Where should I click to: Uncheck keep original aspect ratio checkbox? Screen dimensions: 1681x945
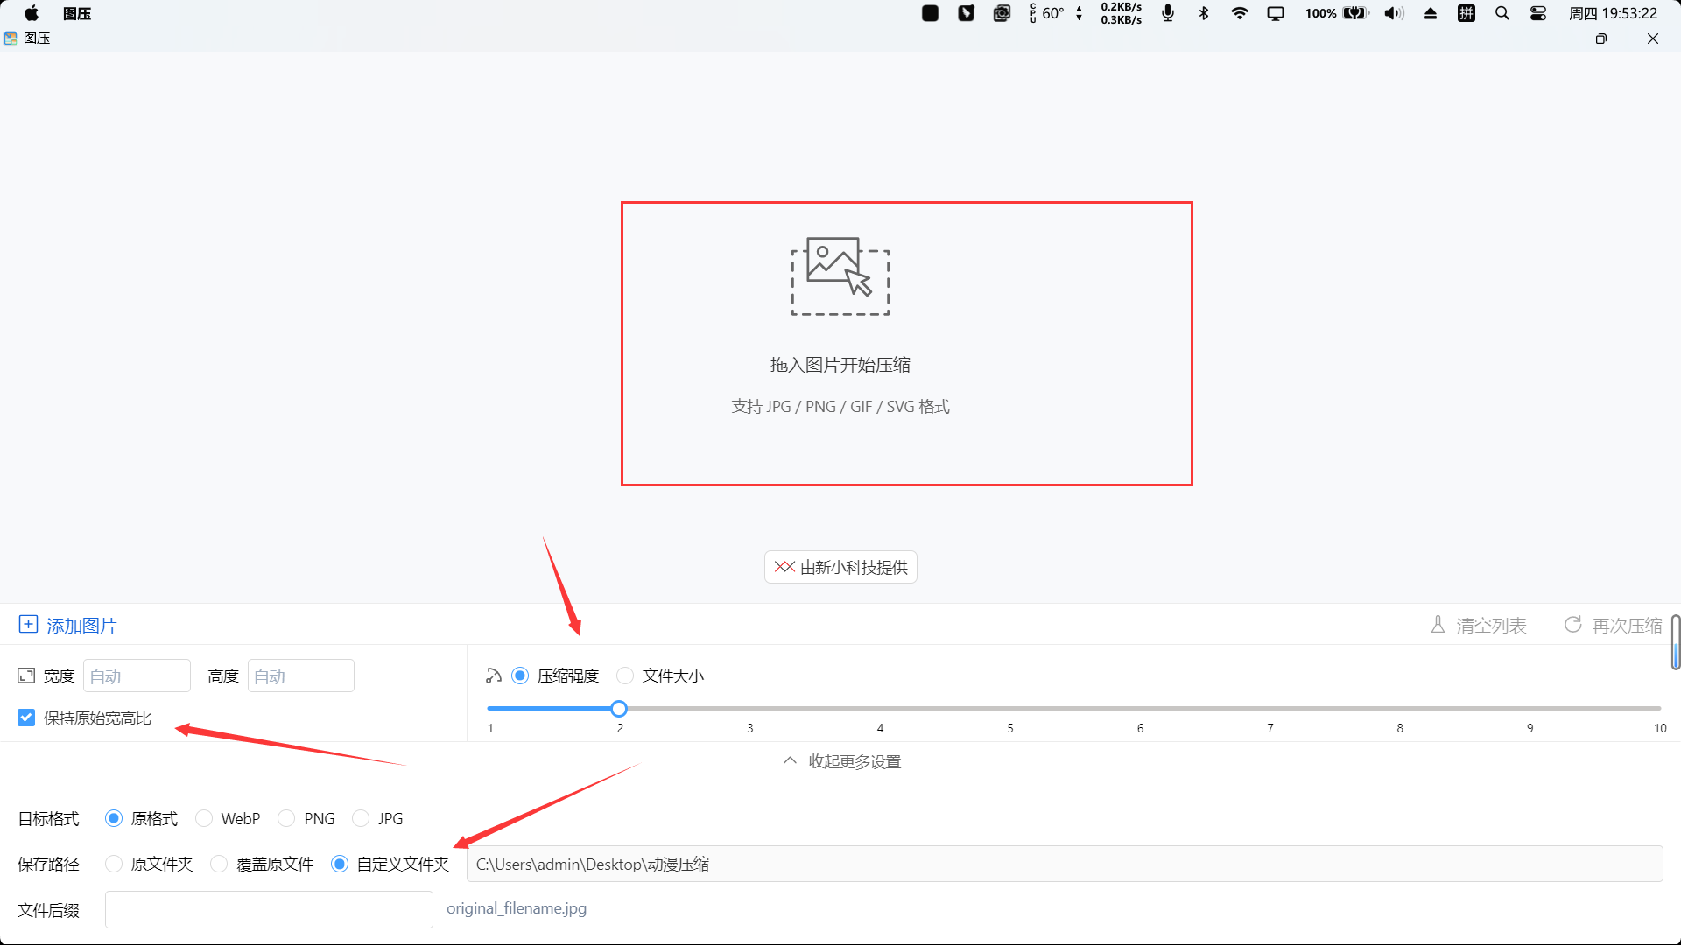(26, 717)
